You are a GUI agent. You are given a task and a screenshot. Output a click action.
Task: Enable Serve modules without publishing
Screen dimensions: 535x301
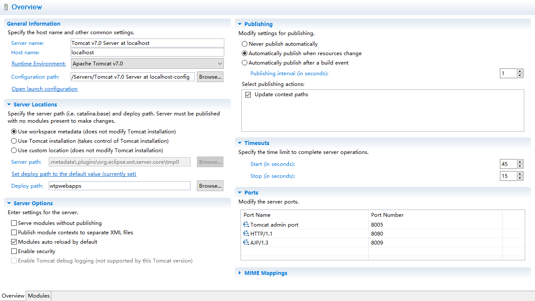point(14,223)
